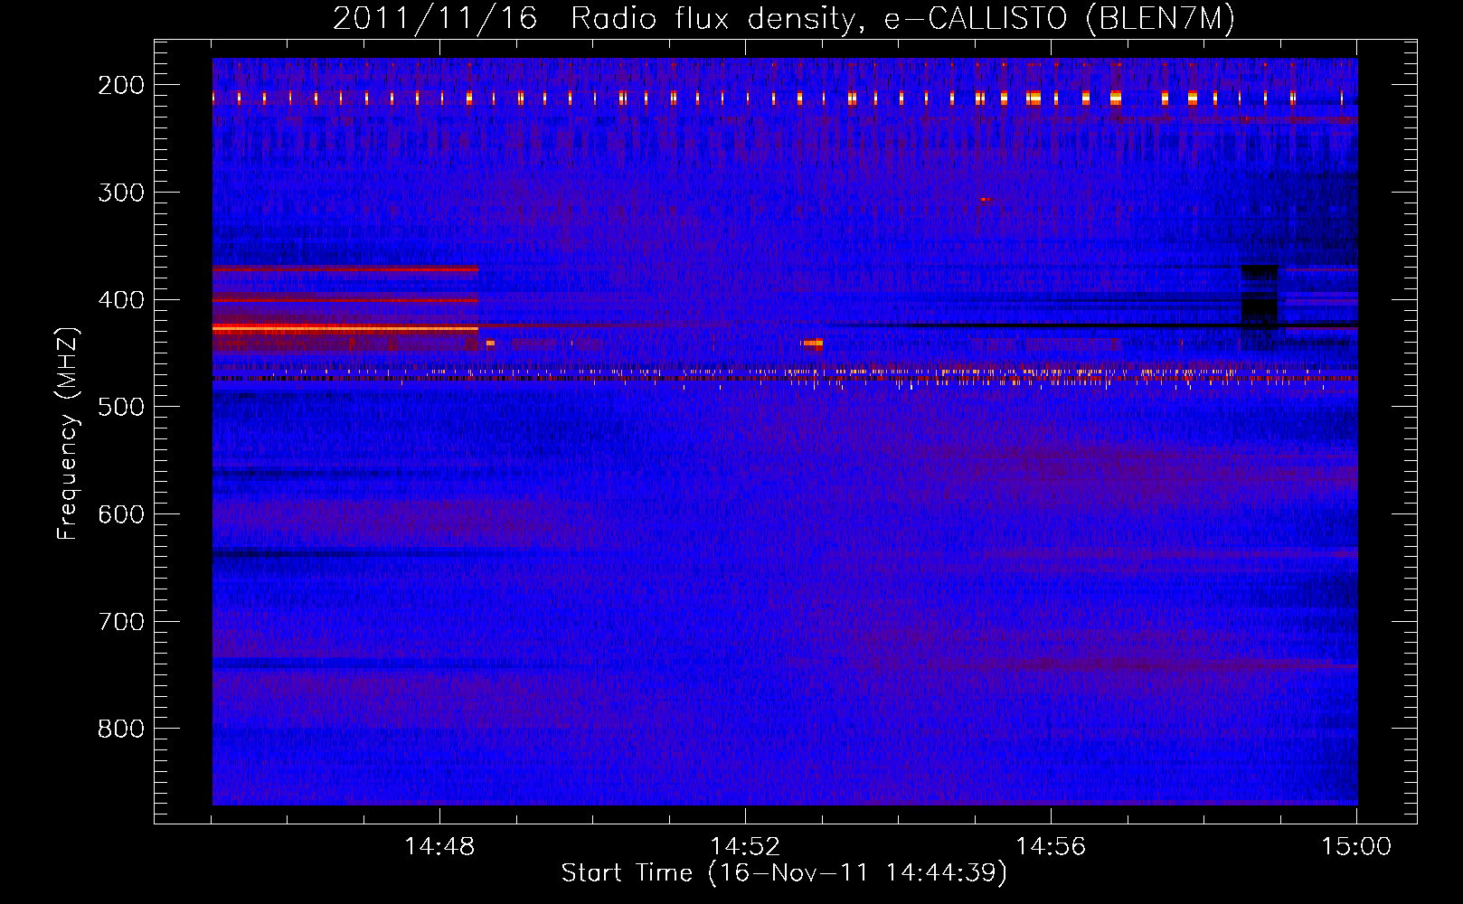Click the 200 frequency tick label
The width and height of the screenshot is (1463, 904).
(x=121, y=85)
